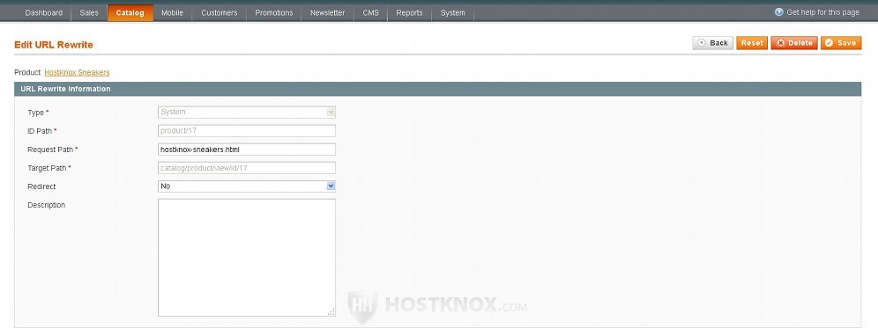Click the blue help question-mark icon
This screenshot has height=336, width=878.
[779, 12]
